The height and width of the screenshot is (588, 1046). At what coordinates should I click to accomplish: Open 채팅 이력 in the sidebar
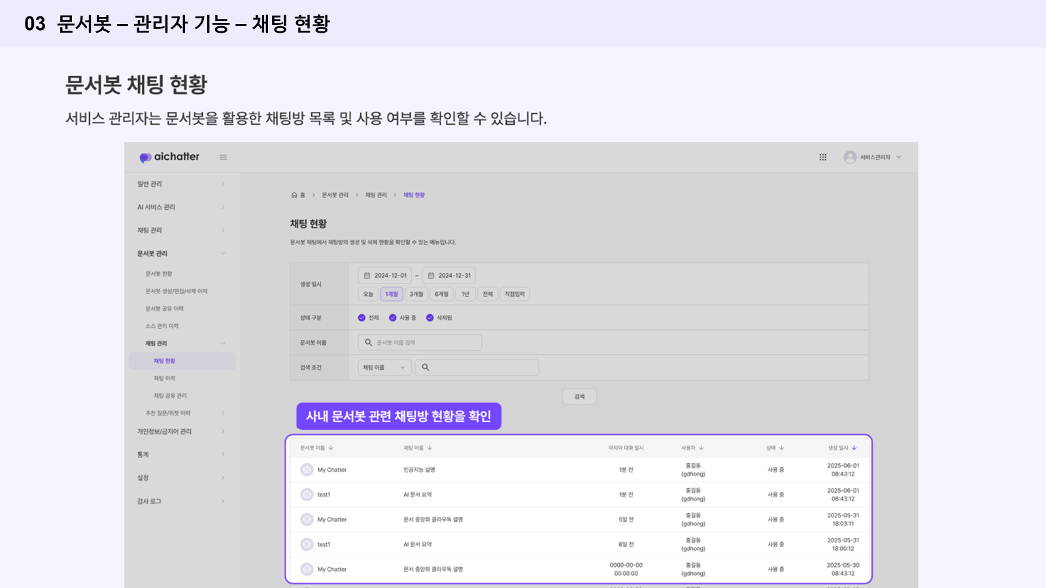tap(164, 378)
